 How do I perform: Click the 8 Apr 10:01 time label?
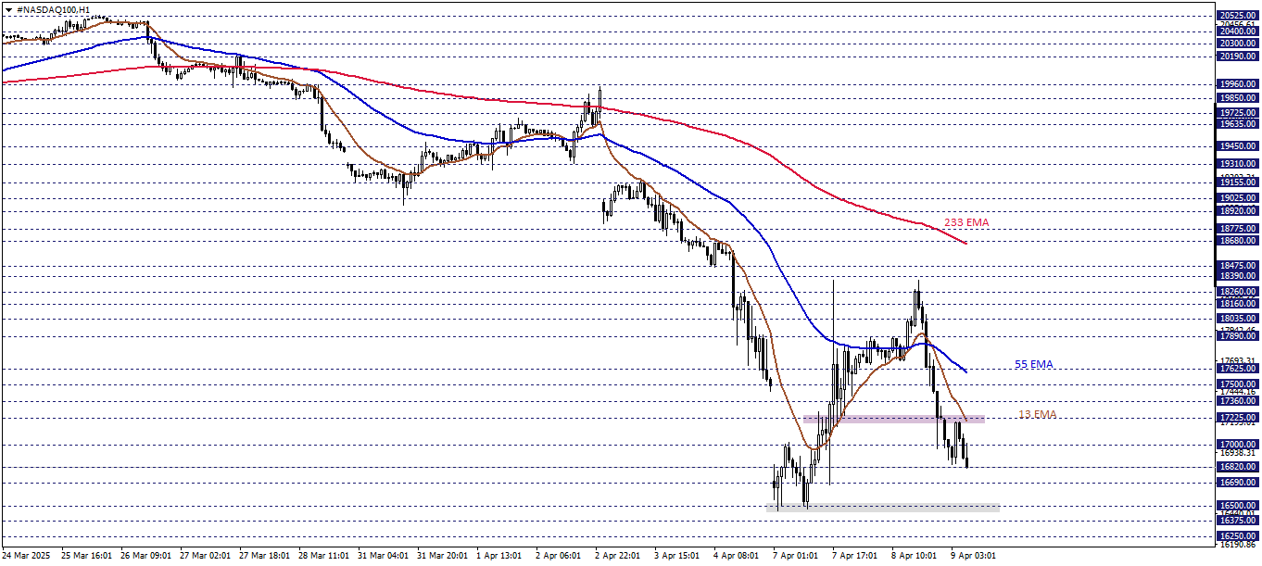[x=915, y=556]
